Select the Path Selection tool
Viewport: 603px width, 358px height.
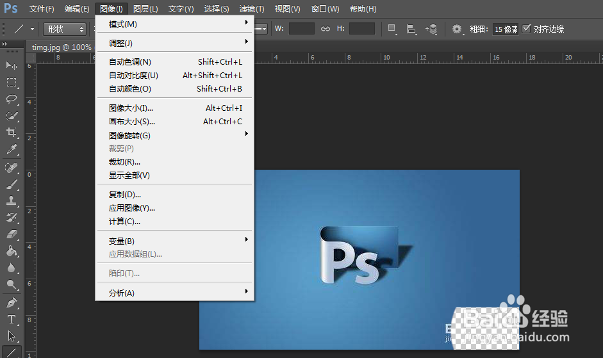[12, 336]
